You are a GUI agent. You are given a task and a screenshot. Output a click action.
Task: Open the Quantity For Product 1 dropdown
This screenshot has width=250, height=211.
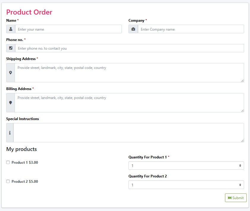pos(186,166)
